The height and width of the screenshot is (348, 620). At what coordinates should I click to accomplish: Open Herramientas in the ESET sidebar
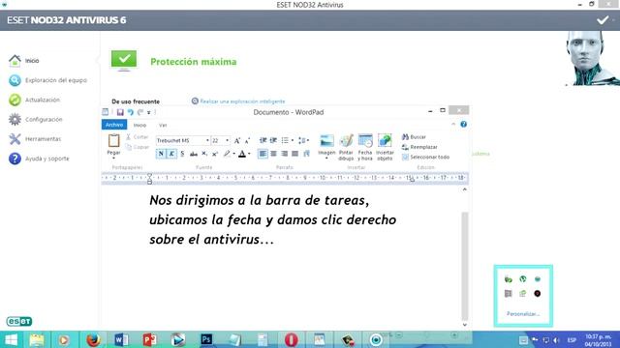coord(35,139)
